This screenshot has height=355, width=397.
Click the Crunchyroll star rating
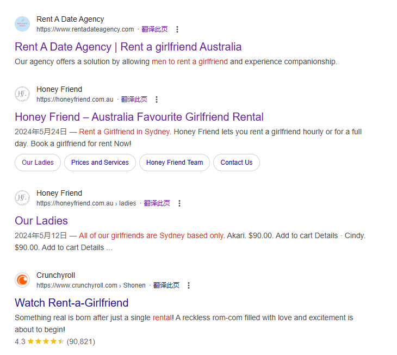click(46, 341)
